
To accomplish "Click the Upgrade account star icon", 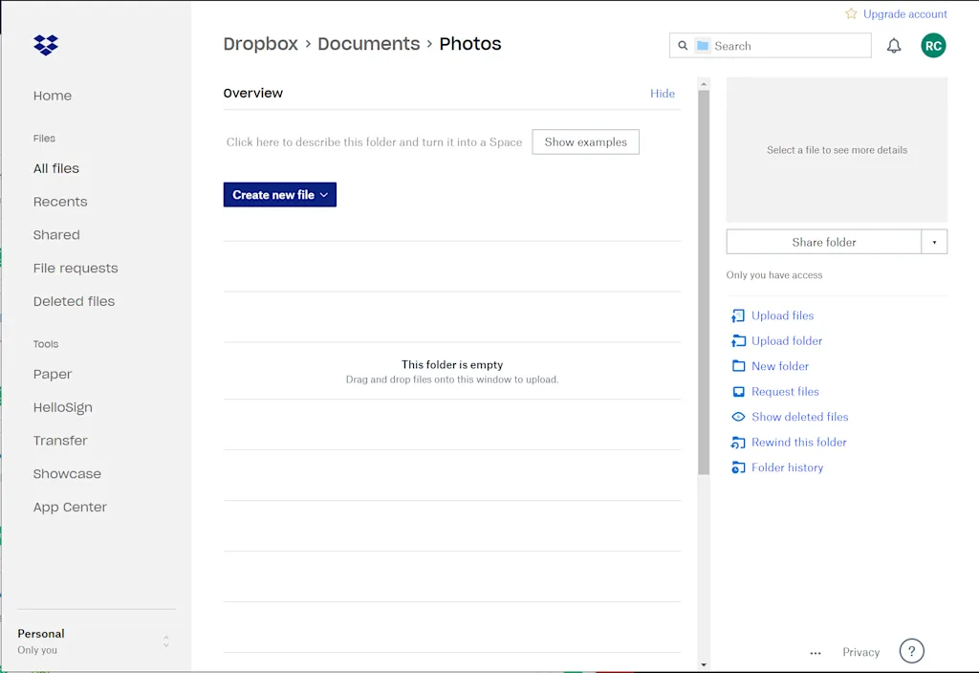I will pos(850,13).
